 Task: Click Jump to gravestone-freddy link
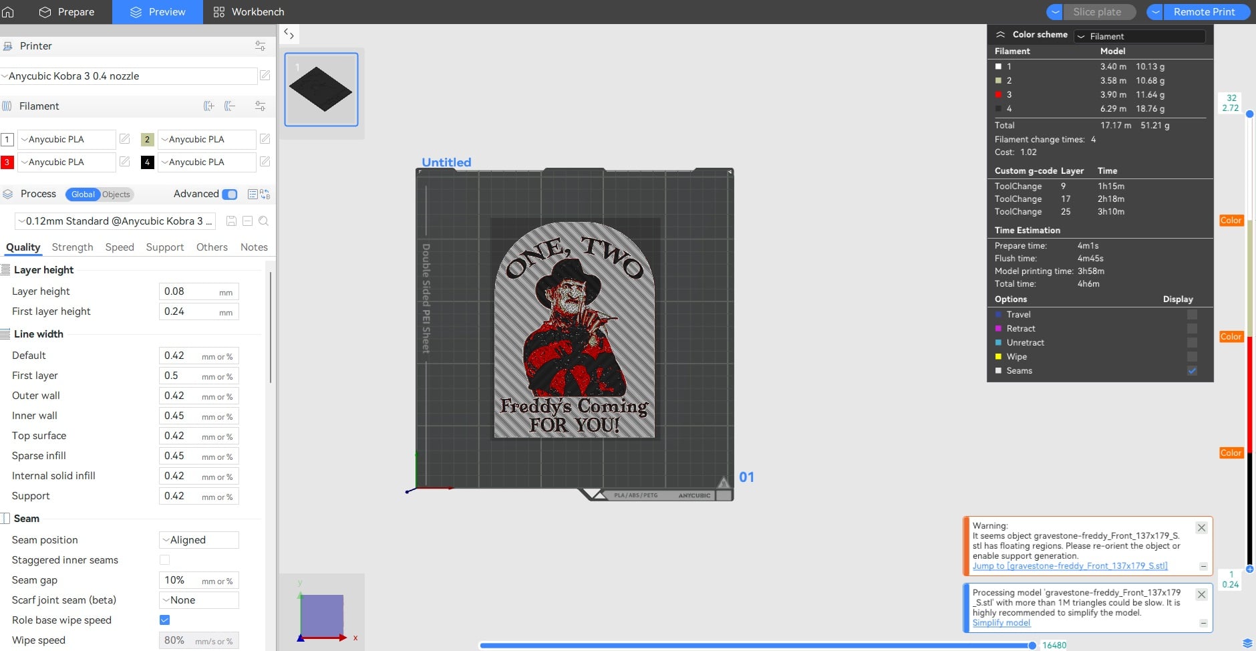pyautogui.click(x=1070, y=566)
